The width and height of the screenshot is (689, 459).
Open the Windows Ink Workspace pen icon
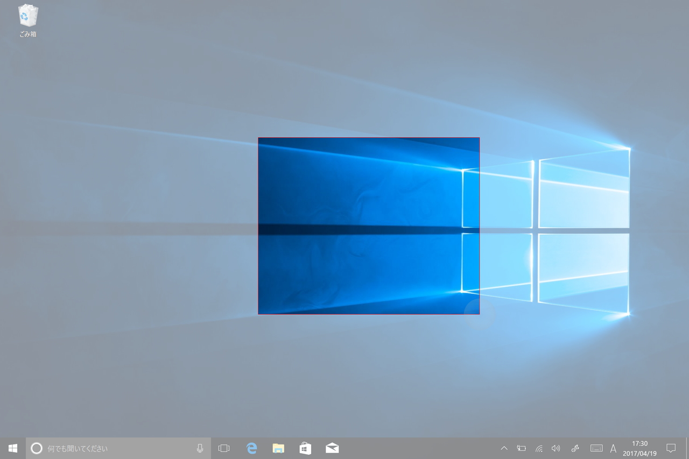pos(575,448)
